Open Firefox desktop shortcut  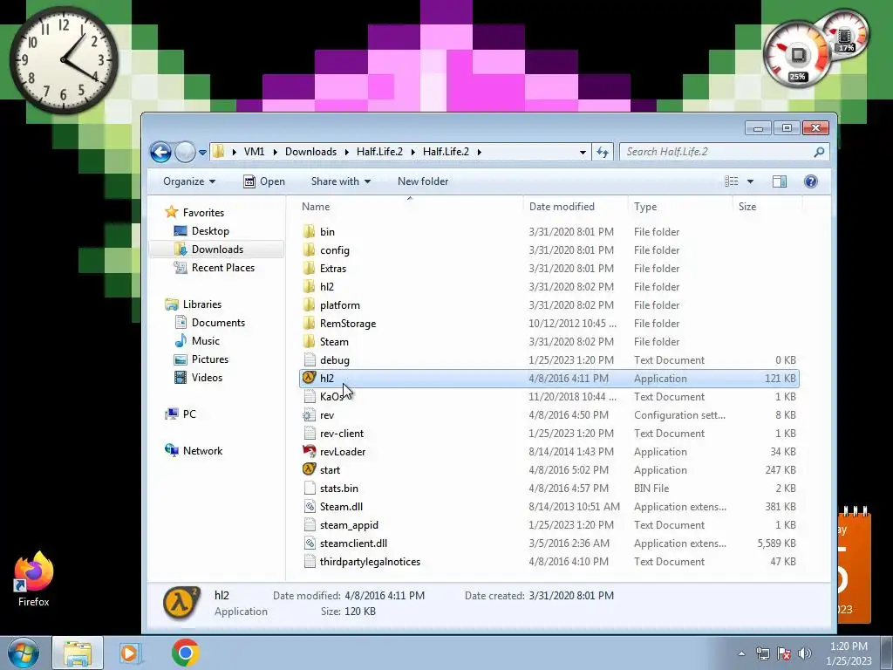[34, 579]
